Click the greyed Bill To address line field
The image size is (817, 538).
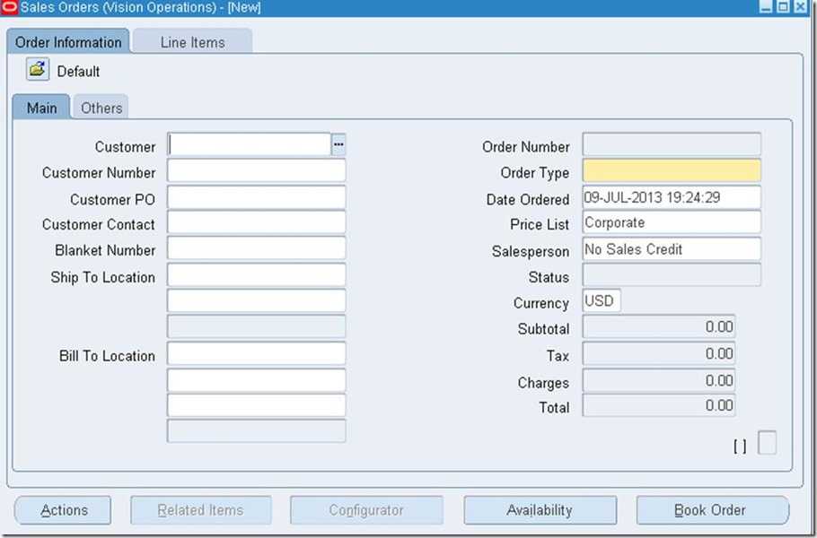pyautogui.click(x=257, y=431)
